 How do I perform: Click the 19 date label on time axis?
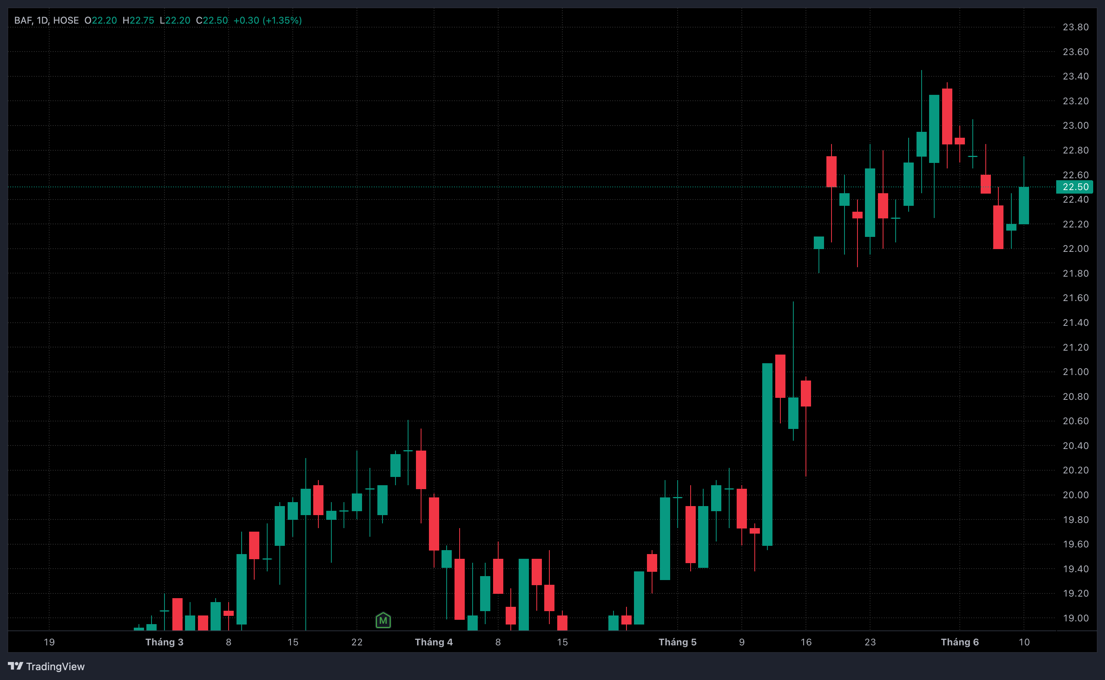point(49,642)
